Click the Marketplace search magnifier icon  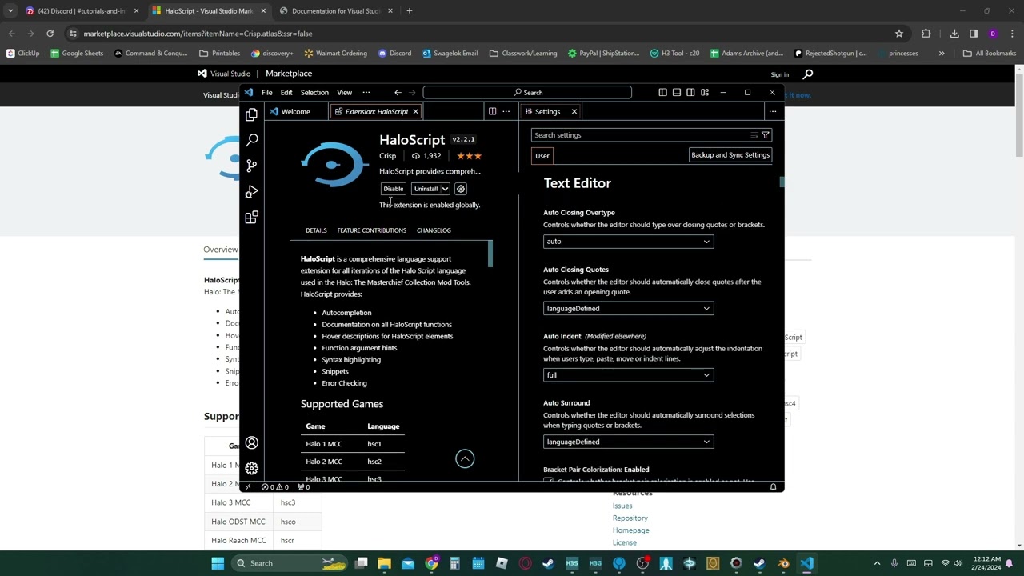807,74
